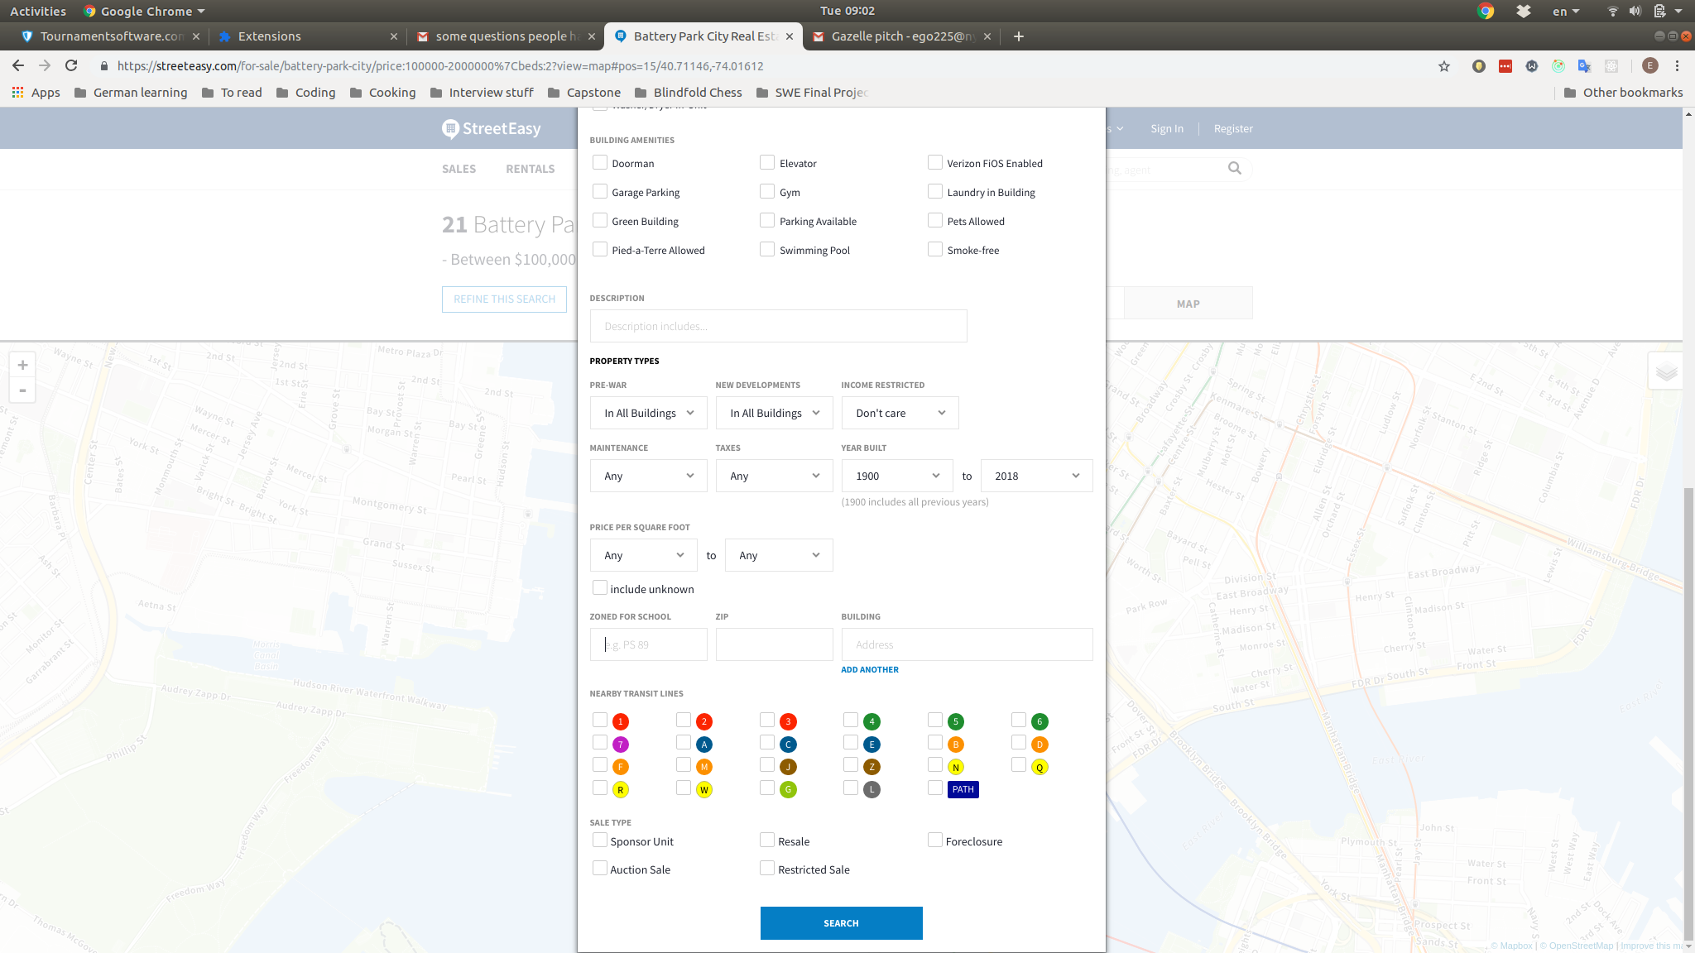1695x953 pixels.
Task: Click the search magnifier icon
Action: pos(1234,169)
